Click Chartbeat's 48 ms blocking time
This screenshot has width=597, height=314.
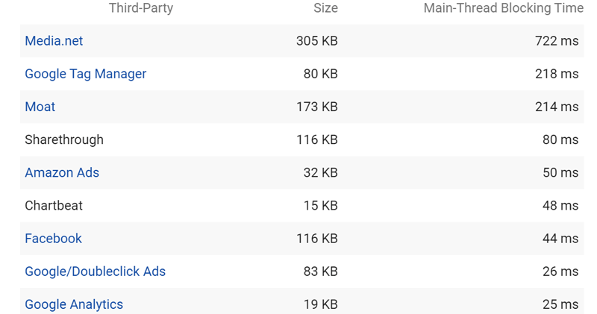560,206
